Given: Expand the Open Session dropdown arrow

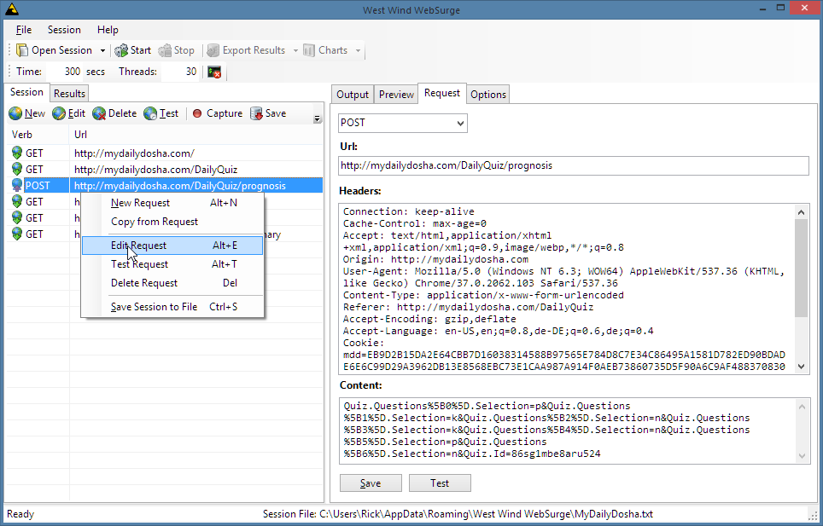Looking at the screenshot, I should pyautogui.click(x=102, y=51).
